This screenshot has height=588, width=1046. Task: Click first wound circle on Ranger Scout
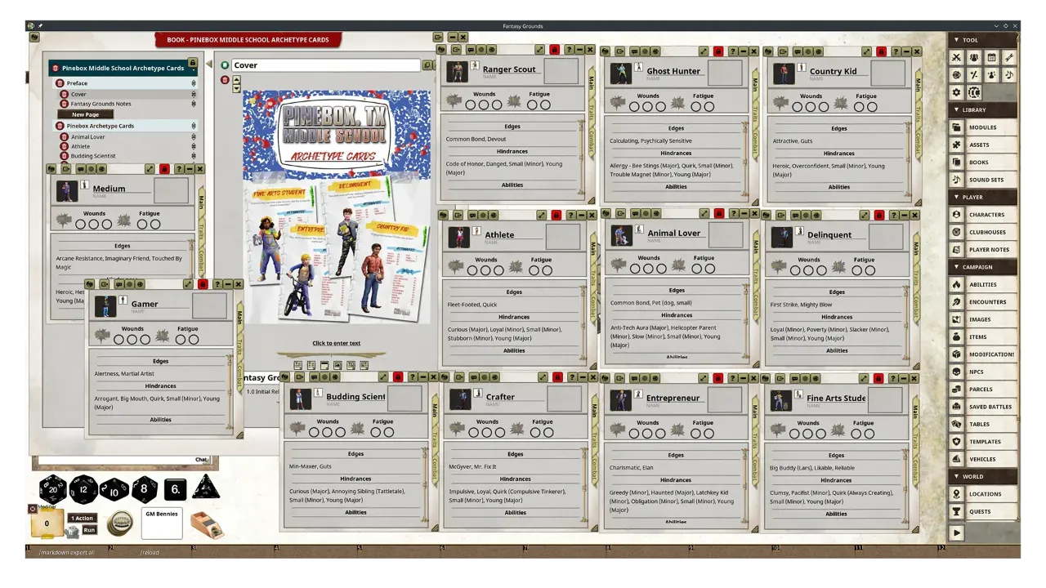(472, 105)
